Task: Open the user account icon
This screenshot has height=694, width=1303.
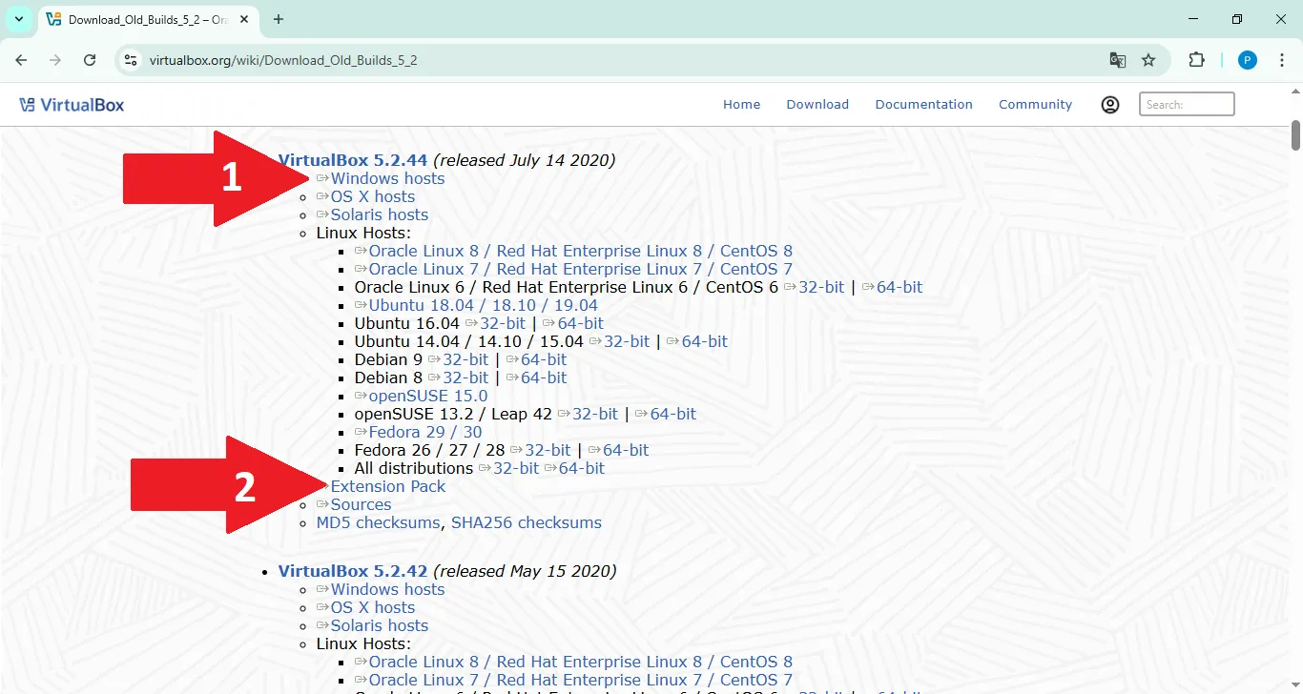Action: [1109, 105]
